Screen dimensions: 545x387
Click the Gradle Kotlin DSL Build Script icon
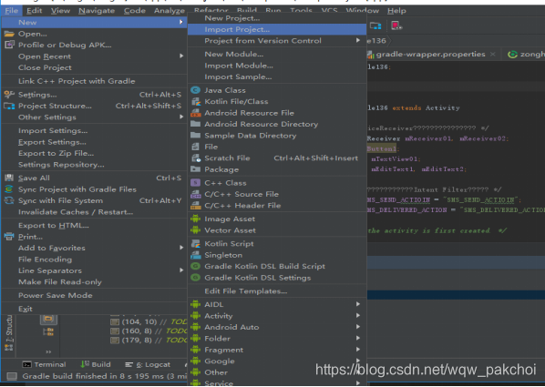tap(196, 267)
